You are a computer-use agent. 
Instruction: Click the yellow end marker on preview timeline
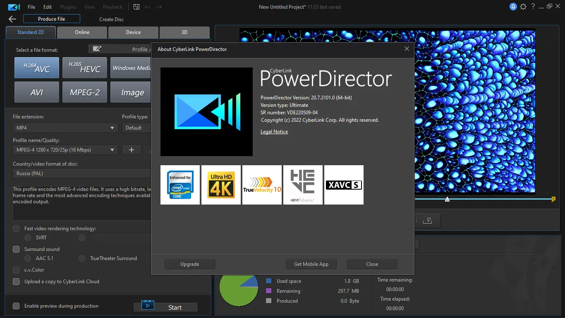pos(553,199)
